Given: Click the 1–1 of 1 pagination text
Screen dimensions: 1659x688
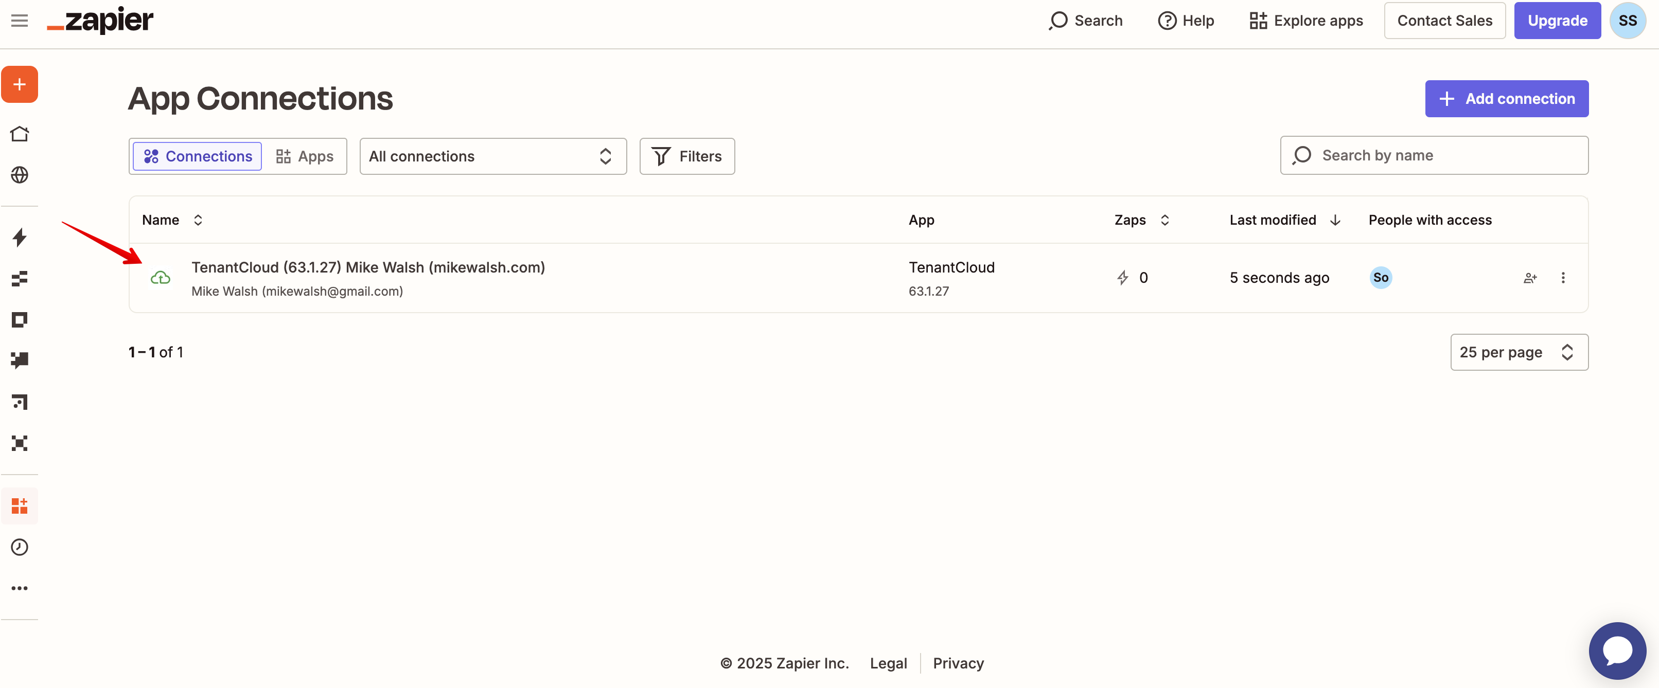Looking at the screenshot, I should point(156,352).
